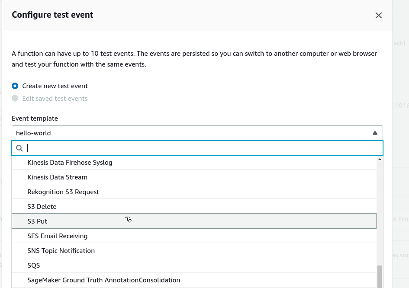The height and width of the screenshot is (288, 409).
Task: Close the Configure test event dialog
Action: click(378, 16)
